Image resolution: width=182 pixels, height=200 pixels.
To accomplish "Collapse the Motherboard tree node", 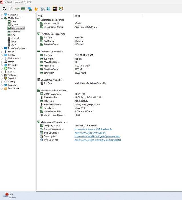I will 2,18.
